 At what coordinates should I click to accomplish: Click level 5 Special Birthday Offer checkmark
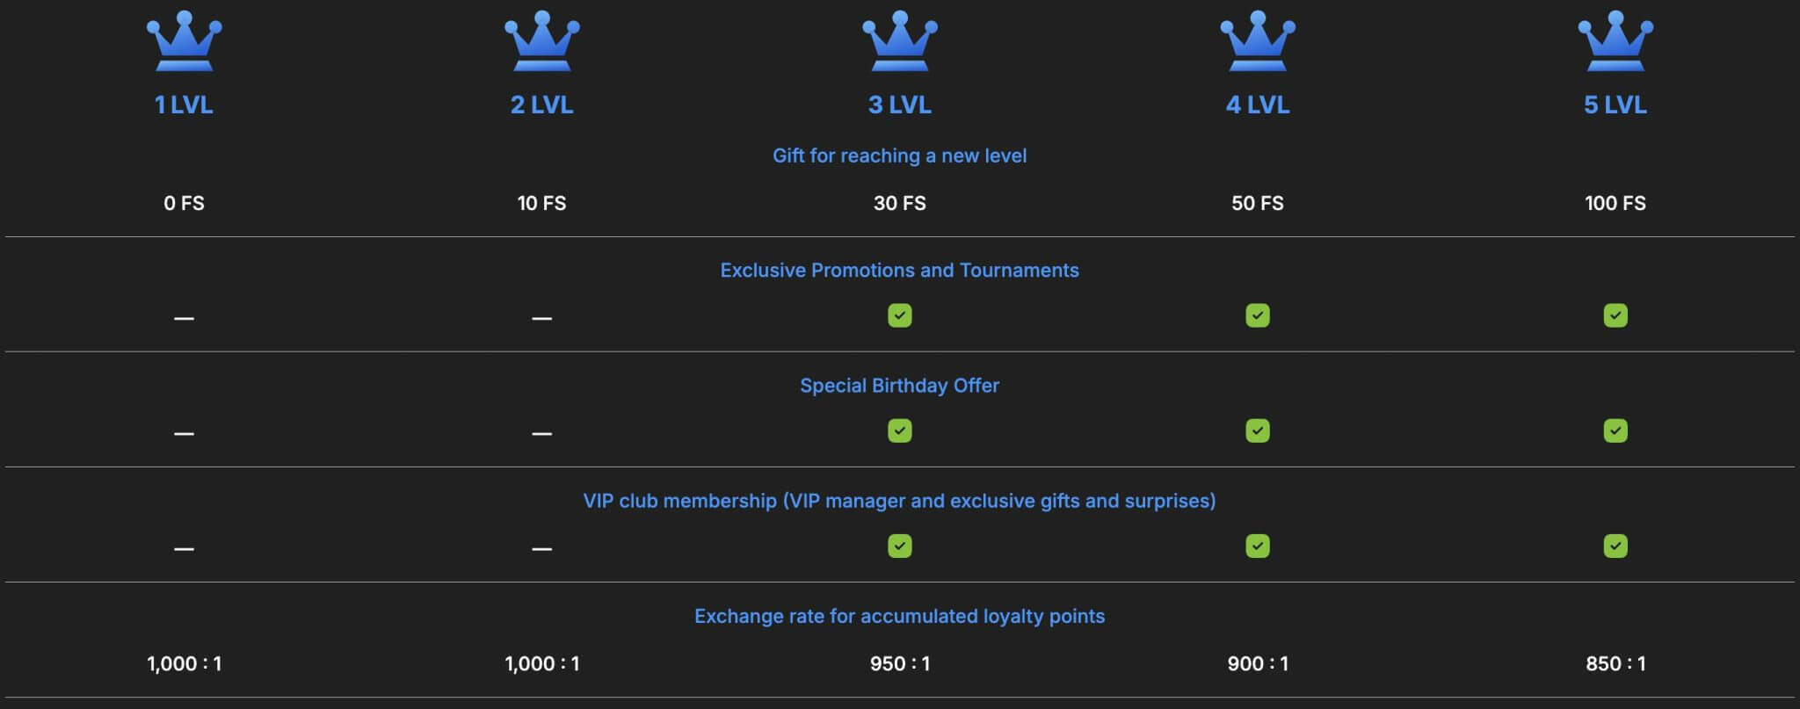click(1615, 430)
